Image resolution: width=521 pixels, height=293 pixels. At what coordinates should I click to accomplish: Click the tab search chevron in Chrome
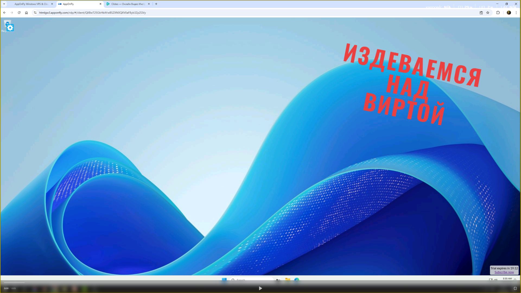(x=4, y=4)
